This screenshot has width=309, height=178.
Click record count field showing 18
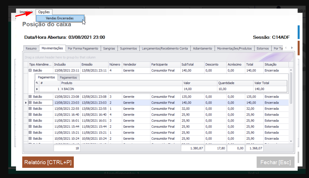pos(67,148)
